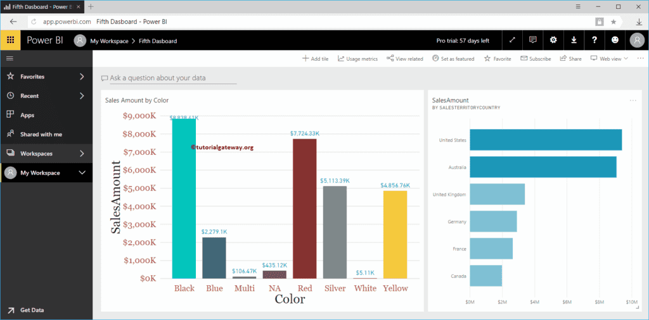This screenshot has height=320, width=649.
Task: Open new browser tab with plus
Action: pyautogui.click(x=91, y=6)
